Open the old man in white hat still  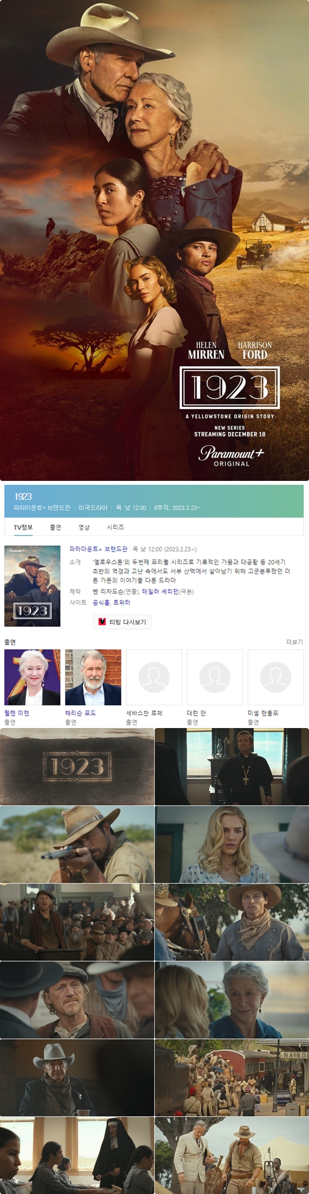click(x=77, y=1078)
